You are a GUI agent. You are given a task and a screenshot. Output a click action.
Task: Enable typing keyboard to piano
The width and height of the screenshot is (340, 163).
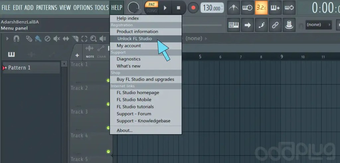click(x=233, y=25)
